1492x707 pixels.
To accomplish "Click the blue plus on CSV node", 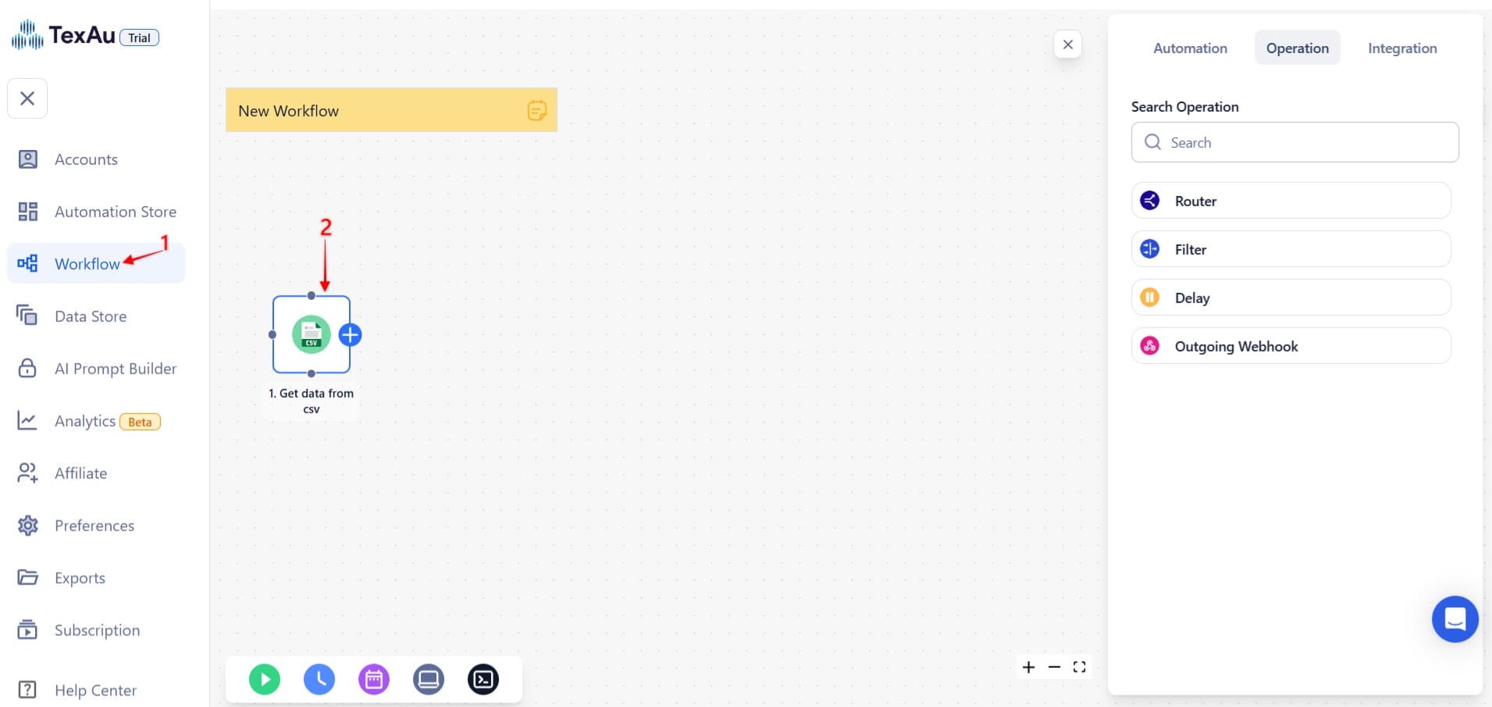I will 351,335.
